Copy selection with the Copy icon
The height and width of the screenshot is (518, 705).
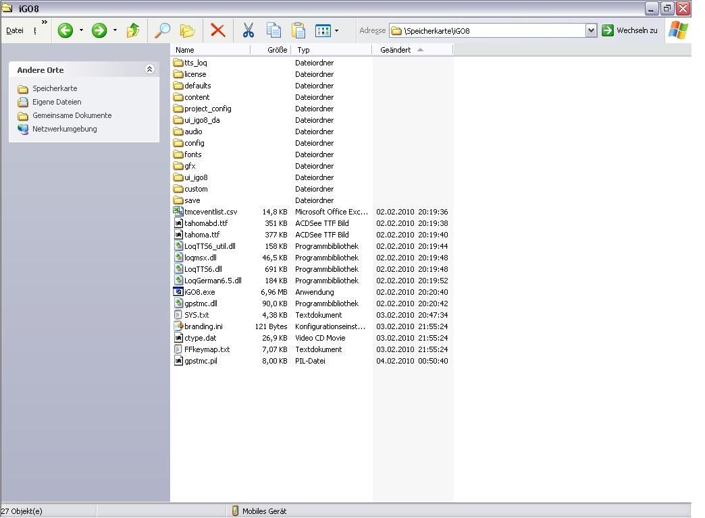point(273,30)
